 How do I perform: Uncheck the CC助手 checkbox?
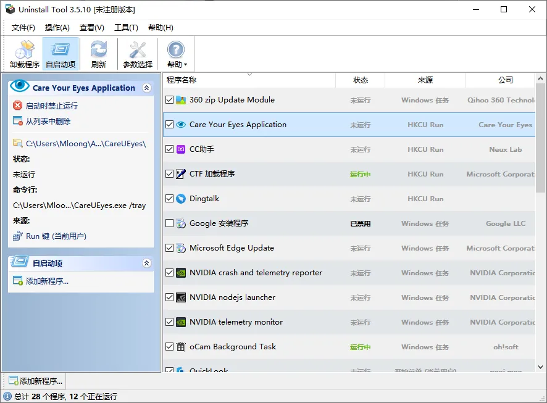(170, 149)
